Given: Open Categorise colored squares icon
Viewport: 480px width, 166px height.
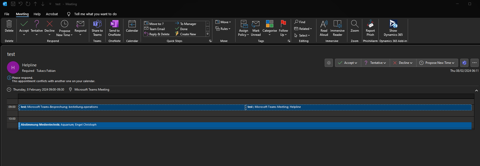Looking at the screenshot, I should click(x=270, y=24).
